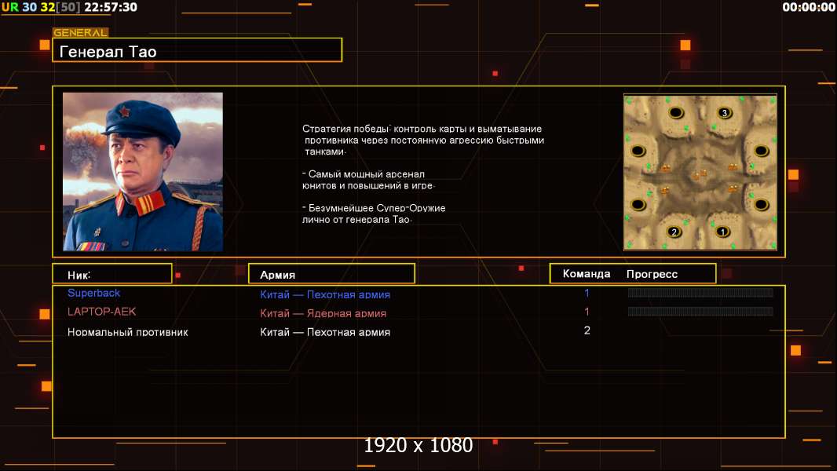Click the 'Прогресс' column header
Screen dimensions: 837x471
(x=652, y=274)
